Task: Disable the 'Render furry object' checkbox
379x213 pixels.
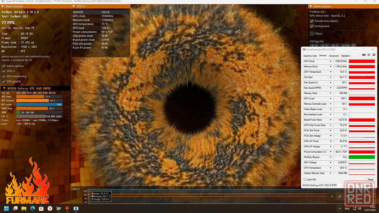Action: 312,21
